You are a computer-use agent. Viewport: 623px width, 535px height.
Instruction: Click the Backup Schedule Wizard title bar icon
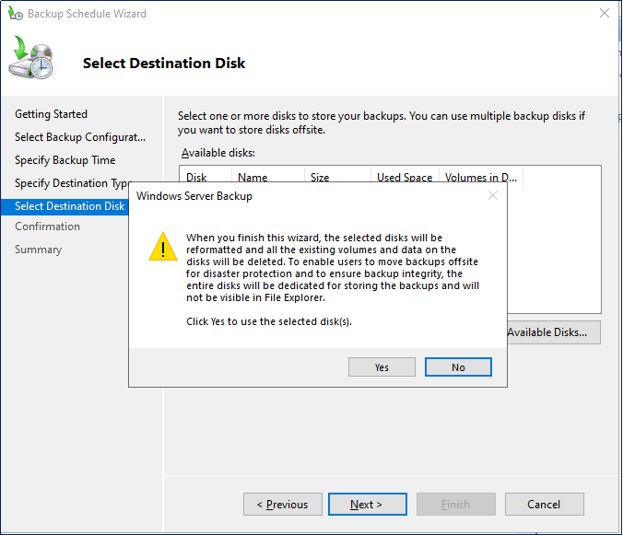pyautogui.click(x=15, y=14)
